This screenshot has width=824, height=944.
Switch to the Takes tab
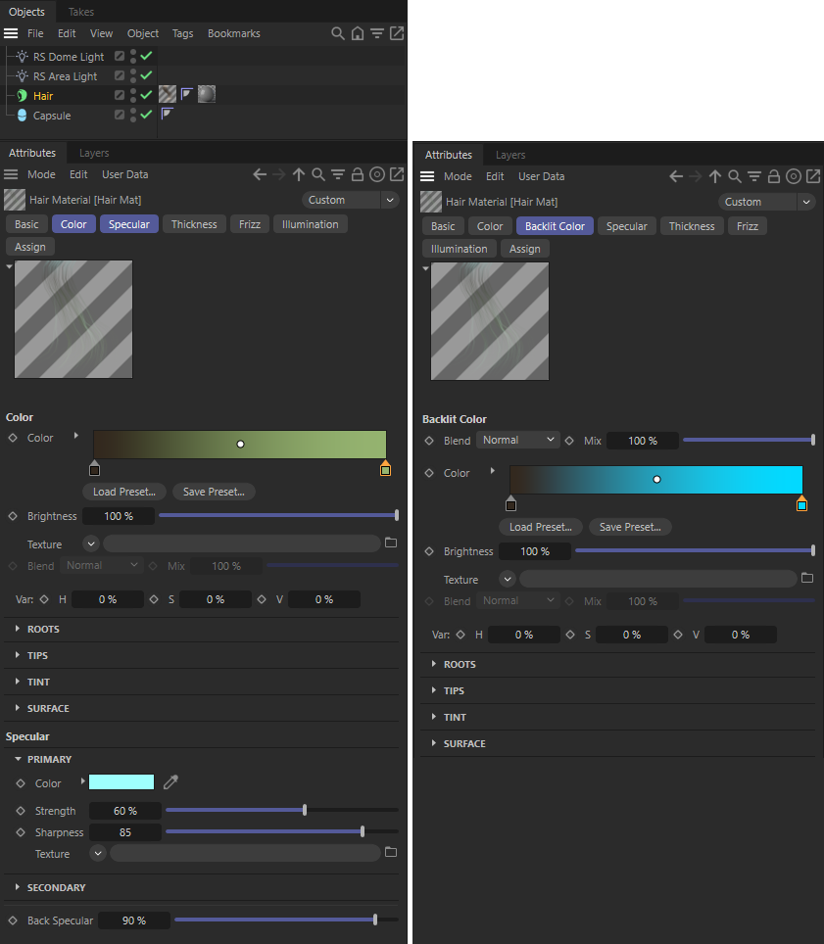(x=81, y=12)
